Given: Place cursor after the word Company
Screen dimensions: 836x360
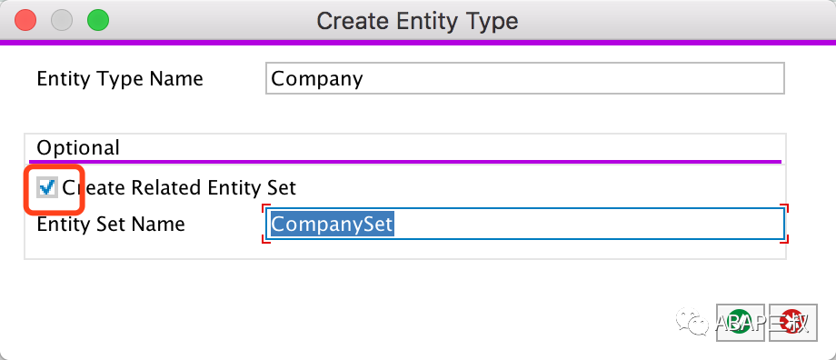Looking at the screenshot, I should click(x=364, y=79).
